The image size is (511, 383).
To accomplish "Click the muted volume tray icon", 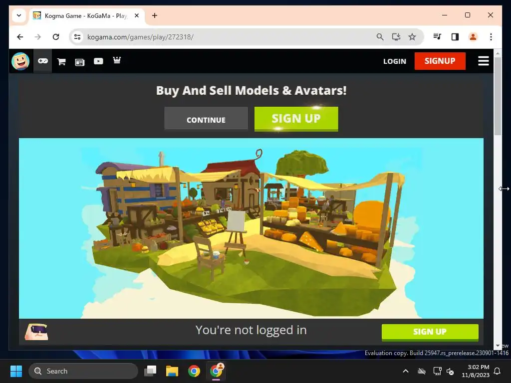I will [x=450, y=371].
